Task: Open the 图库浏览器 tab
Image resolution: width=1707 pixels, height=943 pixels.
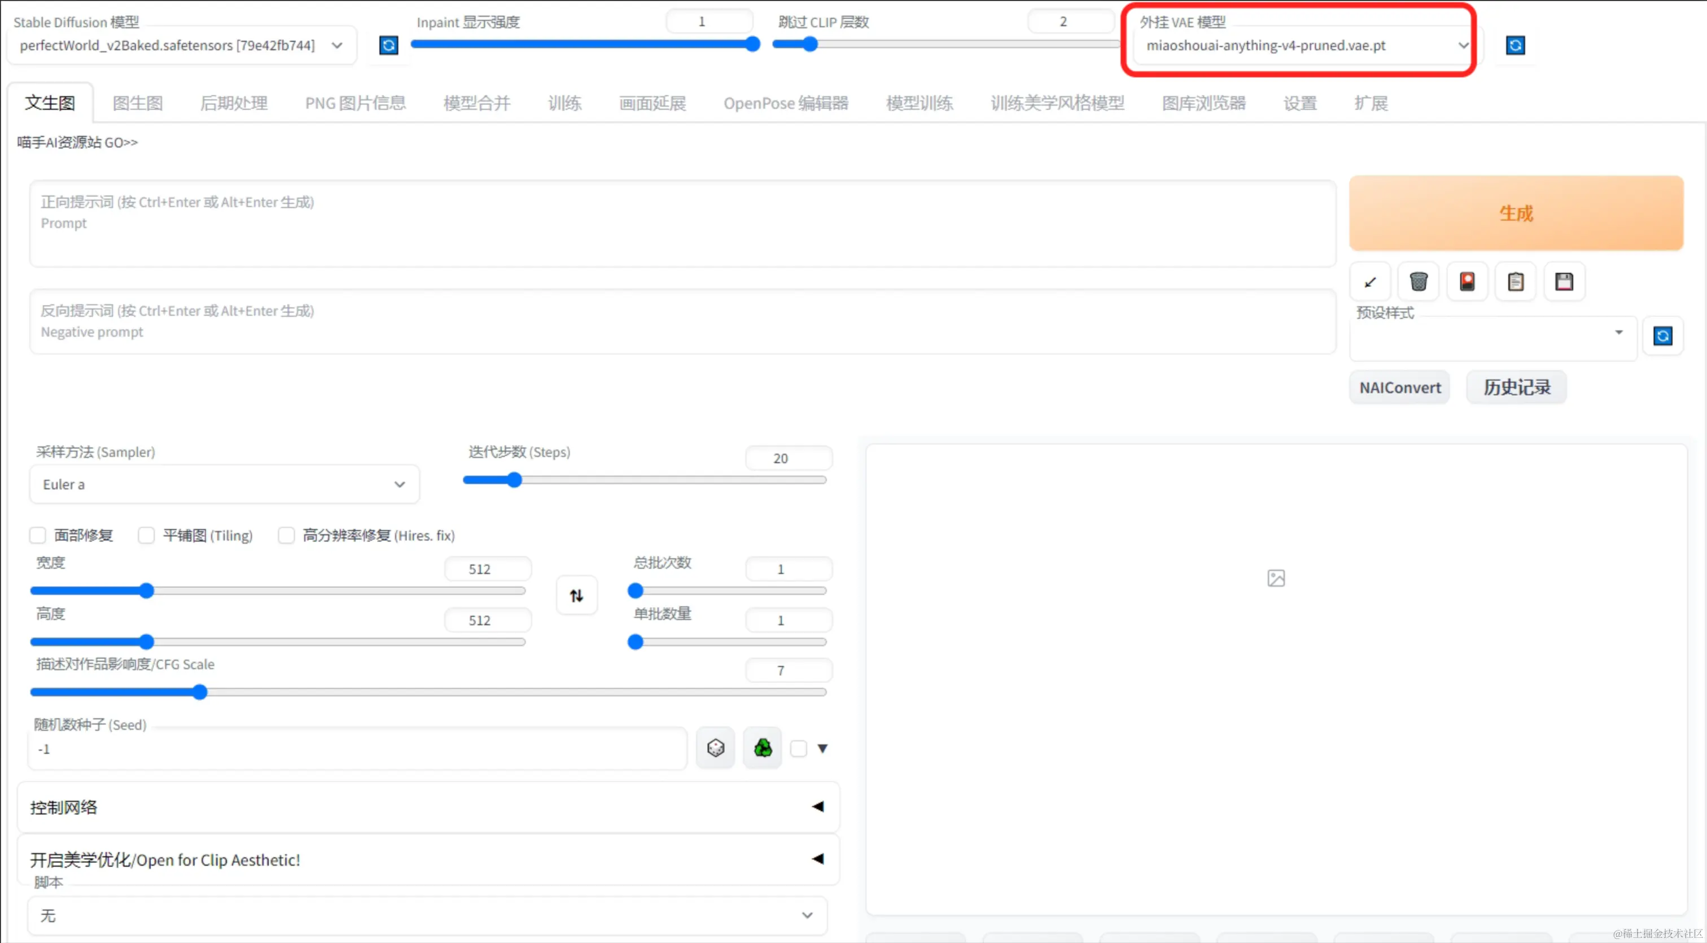Action: [1204, 103]
